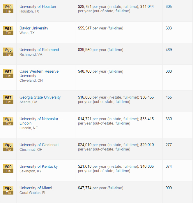This screenshot has width=193, height=203.
Task: Click the #55 Tie badge beside Baylor
Action: pos(8,30)
